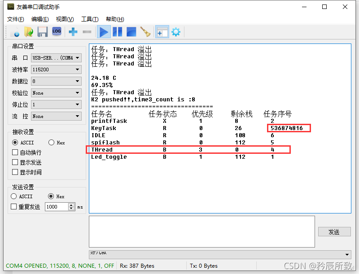Open the 编辑(E) menu
The width and height of the screenshot is (359, 274).
pyautogui.click(x=40, y=19)
